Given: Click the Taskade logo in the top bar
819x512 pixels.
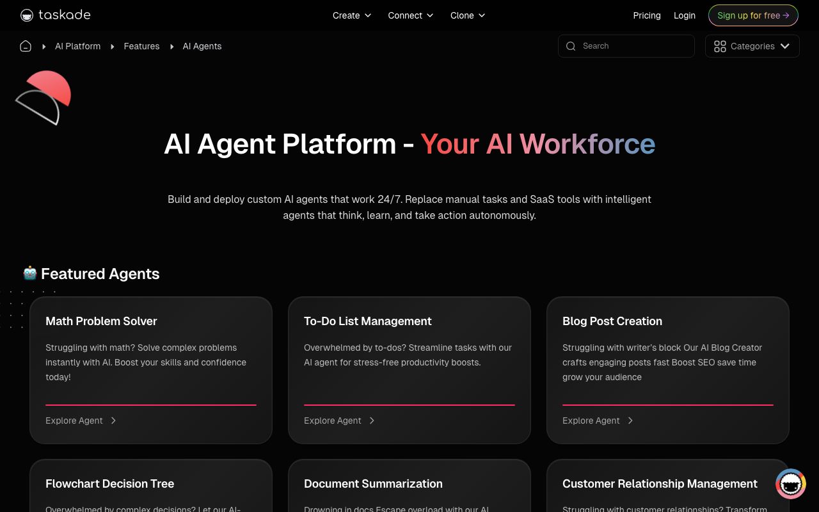Looking at the screenshot, I should (x=55, y=15).
